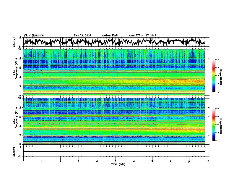Click time axis tick label "7"
Image resolution: width=234 pixels, height=181 pixels.
[152, 161]
